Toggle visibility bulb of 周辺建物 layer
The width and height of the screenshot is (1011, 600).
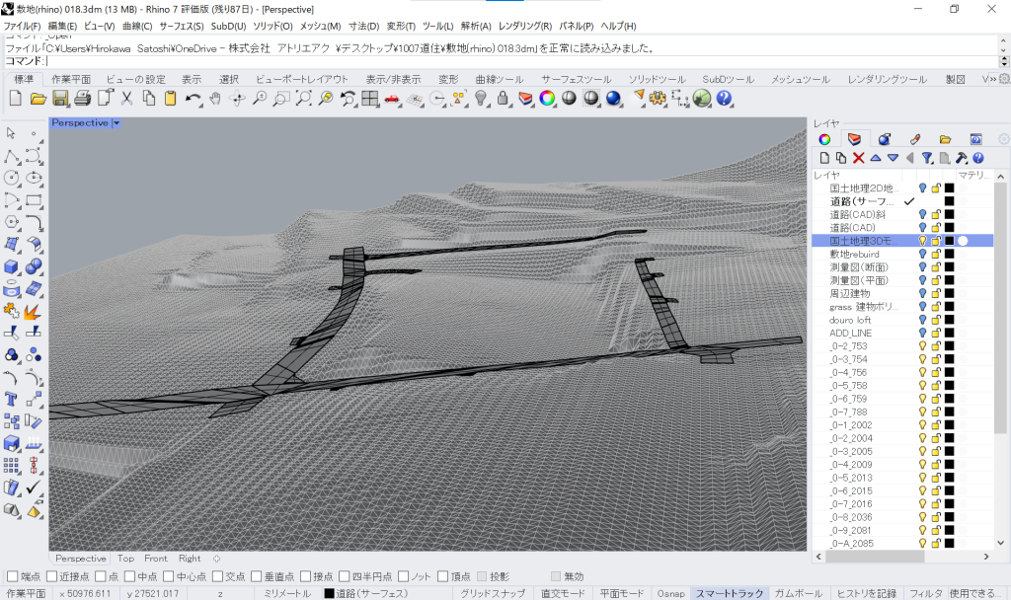coord(923,293)
